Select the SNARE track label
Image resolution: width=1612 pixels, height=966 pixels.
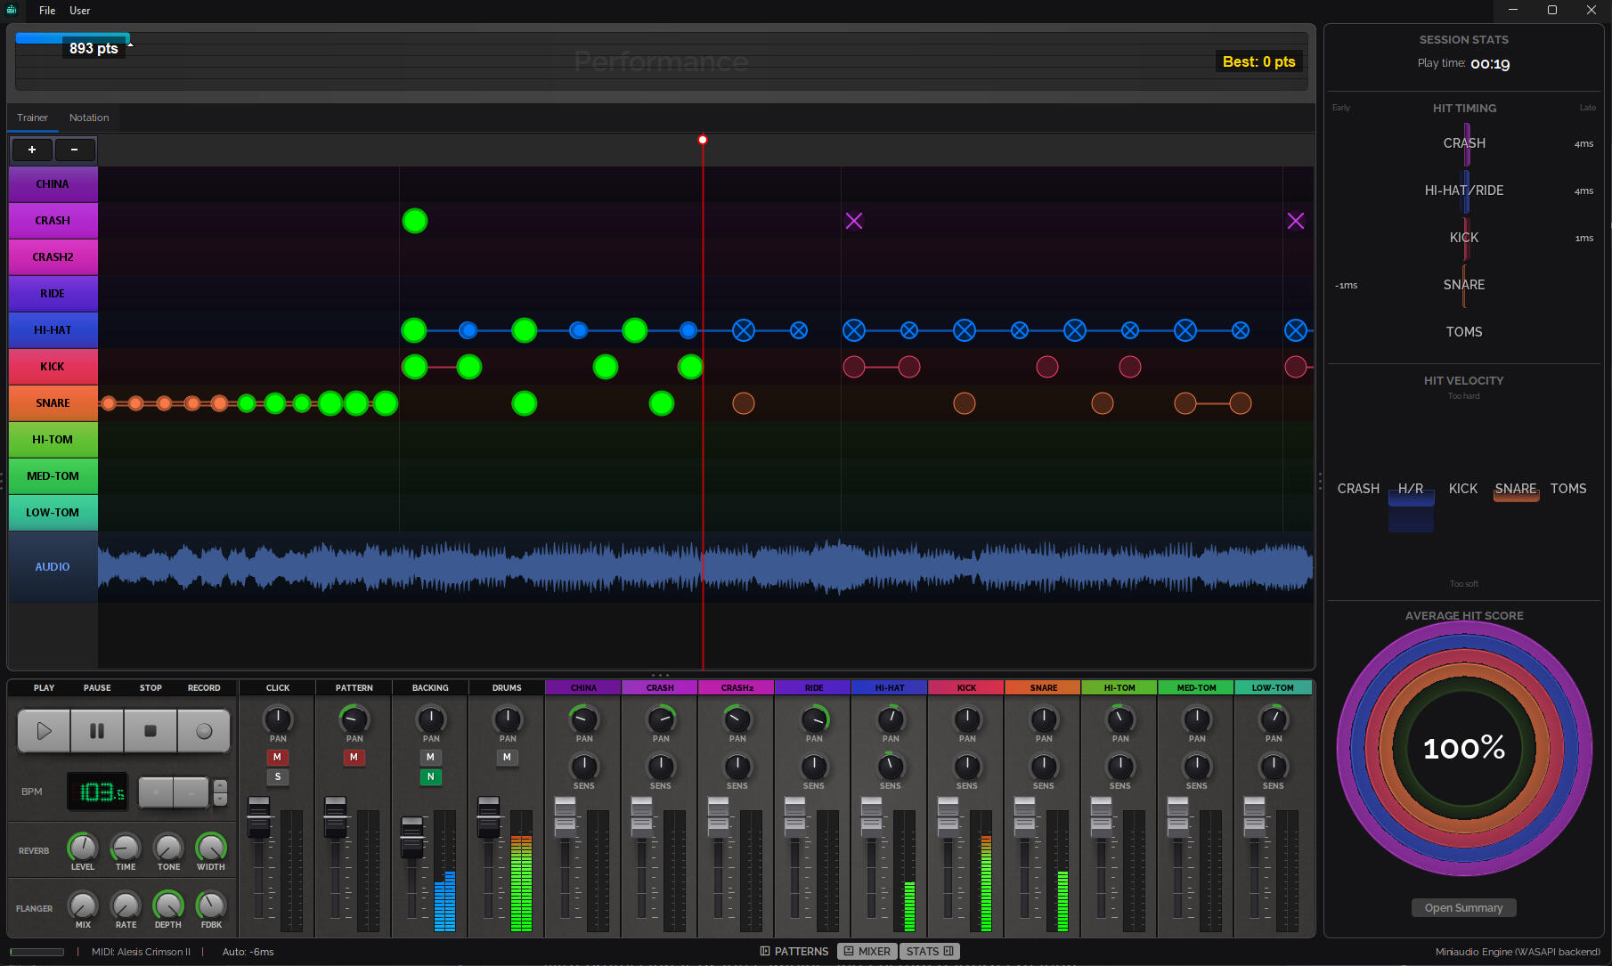click(53, 403)
